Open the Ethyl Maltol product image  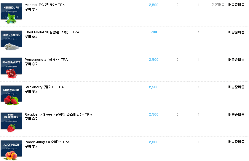click(x=11, y=40)
